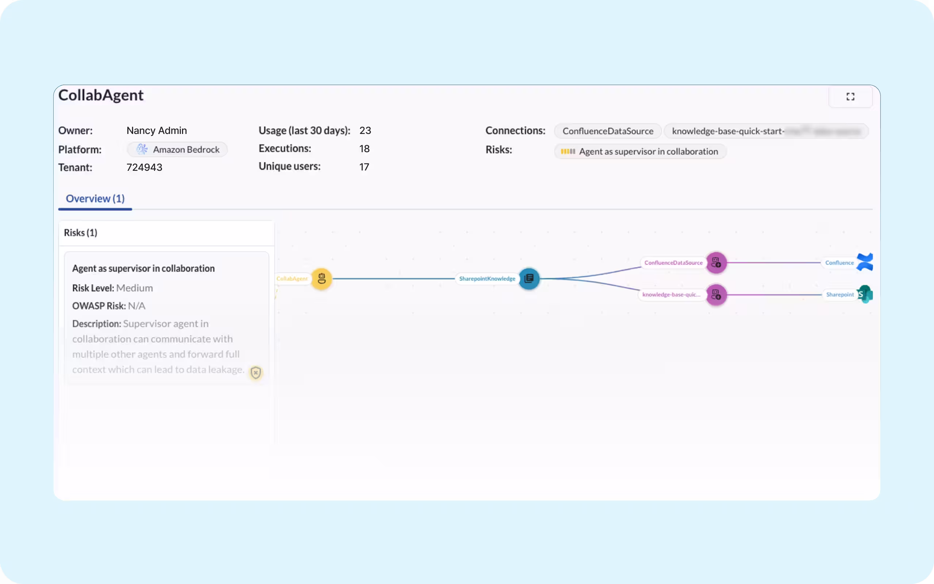Select the CollabAgent robot node icon

point(321,278)
